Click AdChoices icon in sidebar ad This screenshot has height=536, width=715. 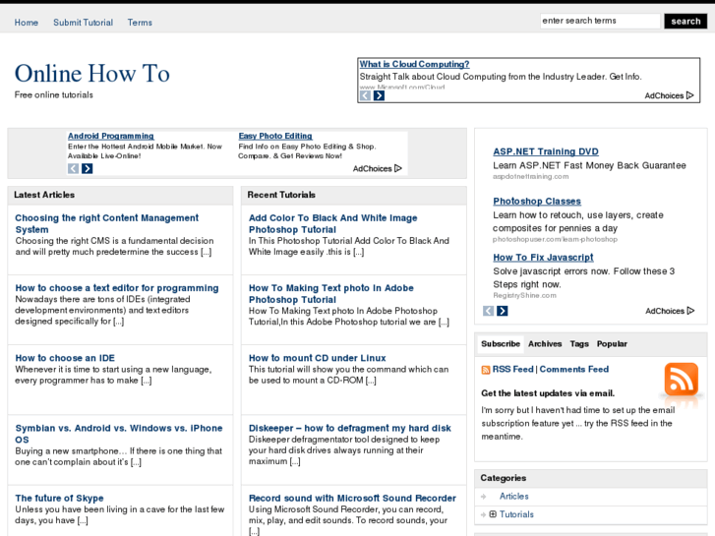690,311
